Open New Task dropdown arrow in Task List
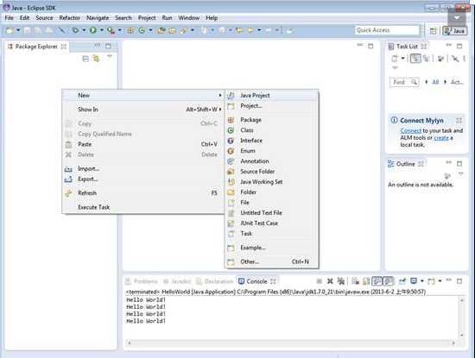The height and width of the screenshot is (358, 475). tap(403, 59)
